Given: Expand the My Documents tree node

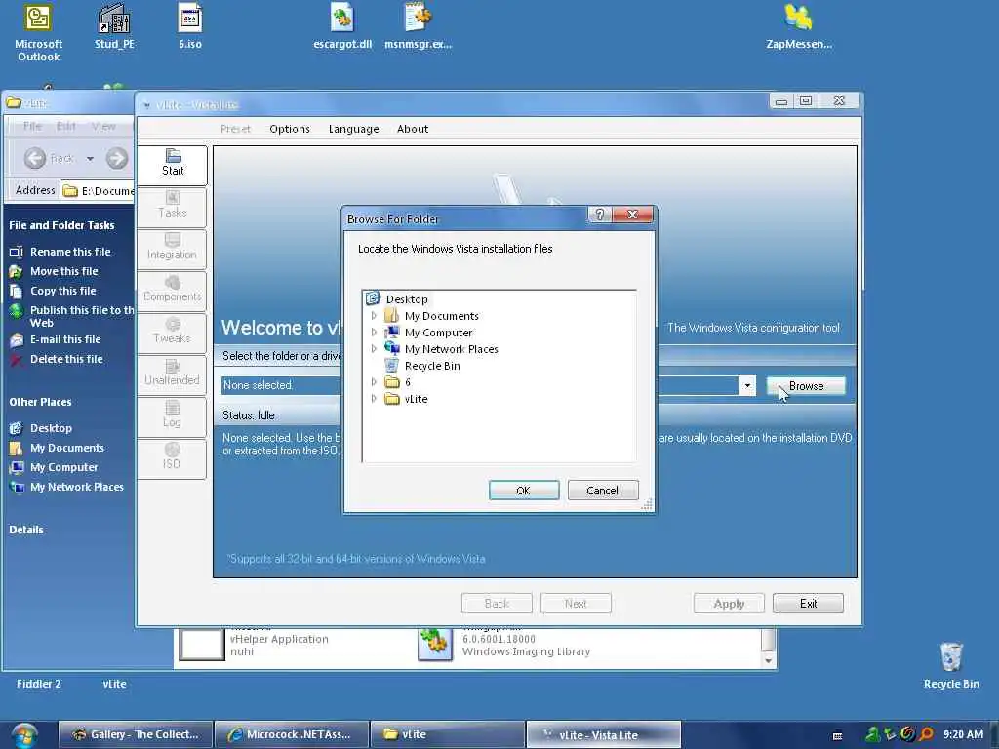Looking at the screenshot, I should (374, 315).
